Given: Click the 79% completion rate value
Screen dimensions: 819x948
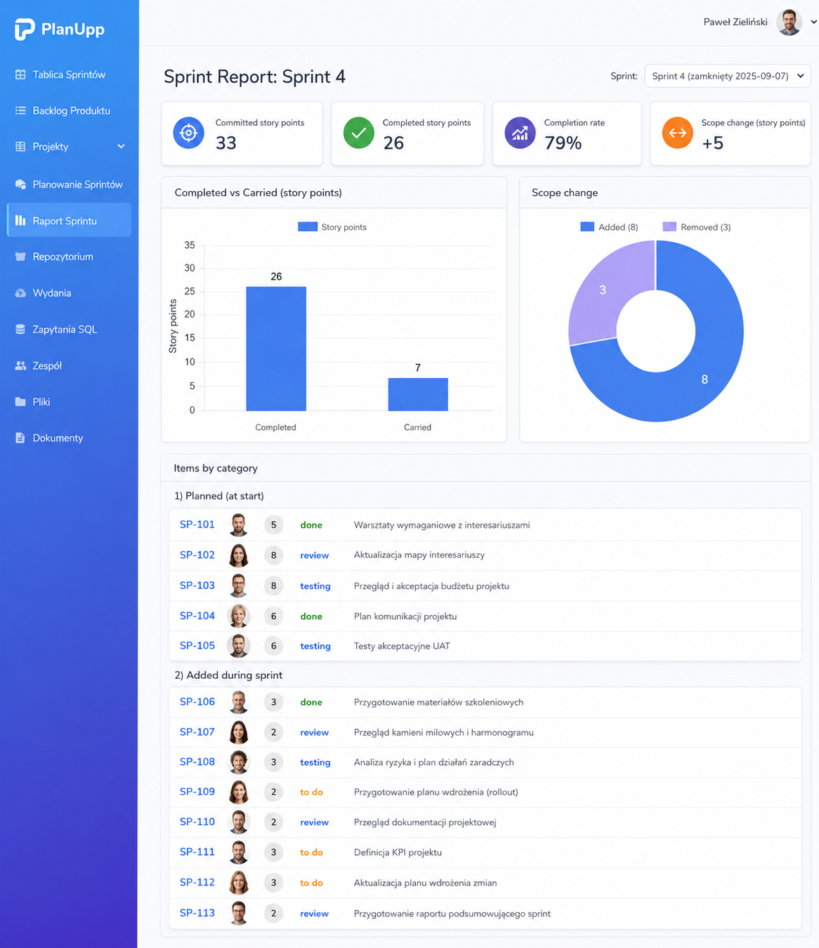Looking at the screenshot, I should tap(563, 143).
